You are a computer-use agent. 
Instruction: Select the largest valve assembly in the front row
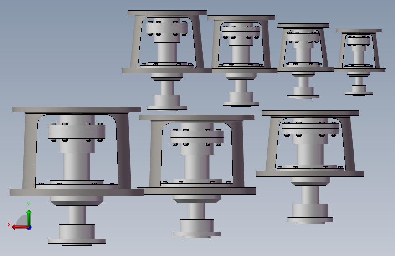point(77,176)
